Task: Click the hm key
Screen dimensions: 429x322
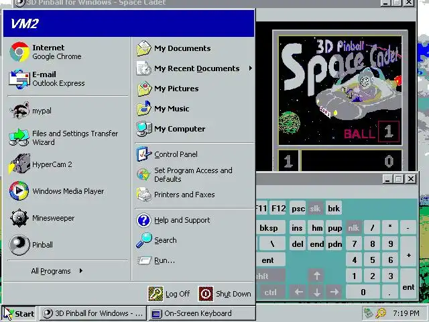Action: (317, 228)
